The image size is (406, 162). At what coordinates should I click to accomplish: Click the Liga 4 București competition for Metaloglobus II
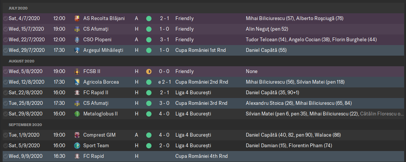[193, 114]
